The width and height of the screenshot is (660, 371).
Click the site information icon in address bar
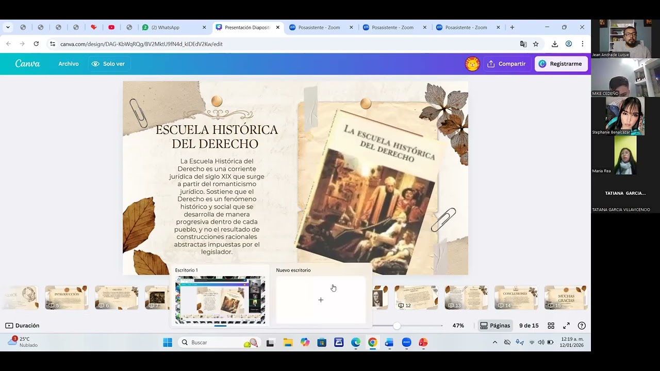[52, 44]
